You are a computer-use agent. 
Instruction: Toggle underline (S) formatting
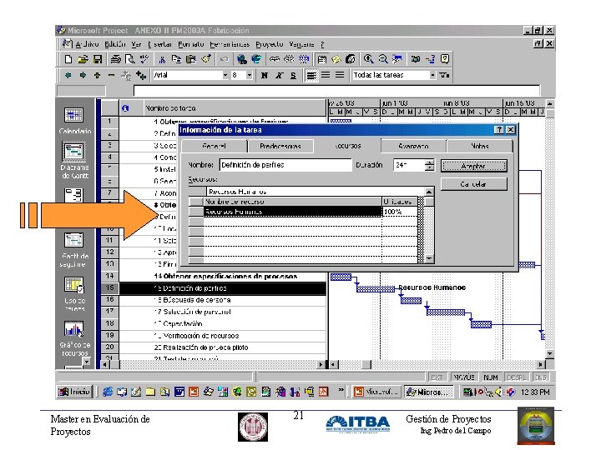(293, 75)
